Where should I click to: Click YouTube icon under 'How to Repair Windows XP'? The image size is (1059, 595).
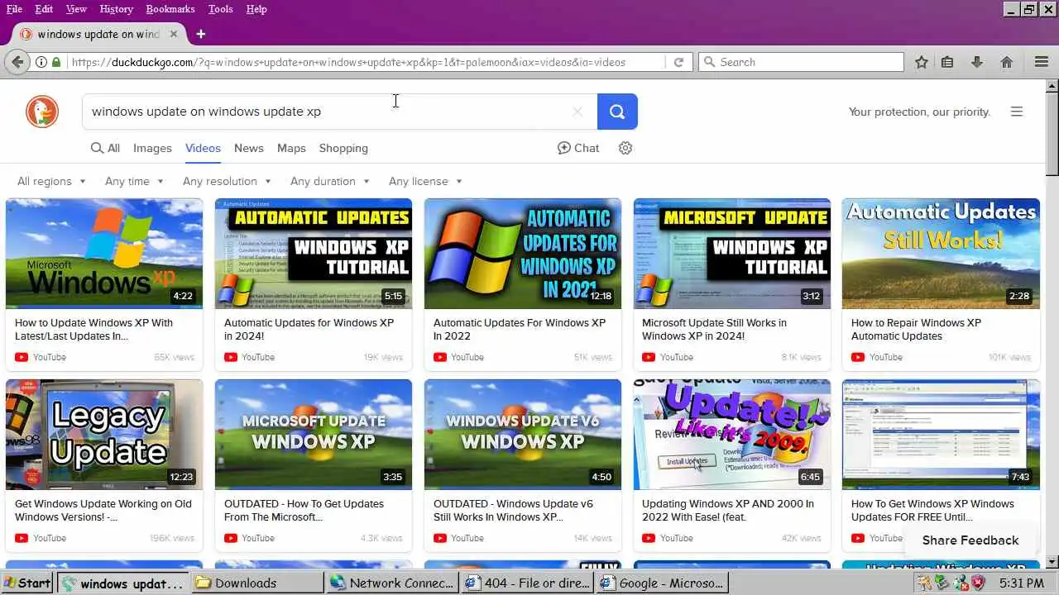pyautogui.click(x=858, y=357)
